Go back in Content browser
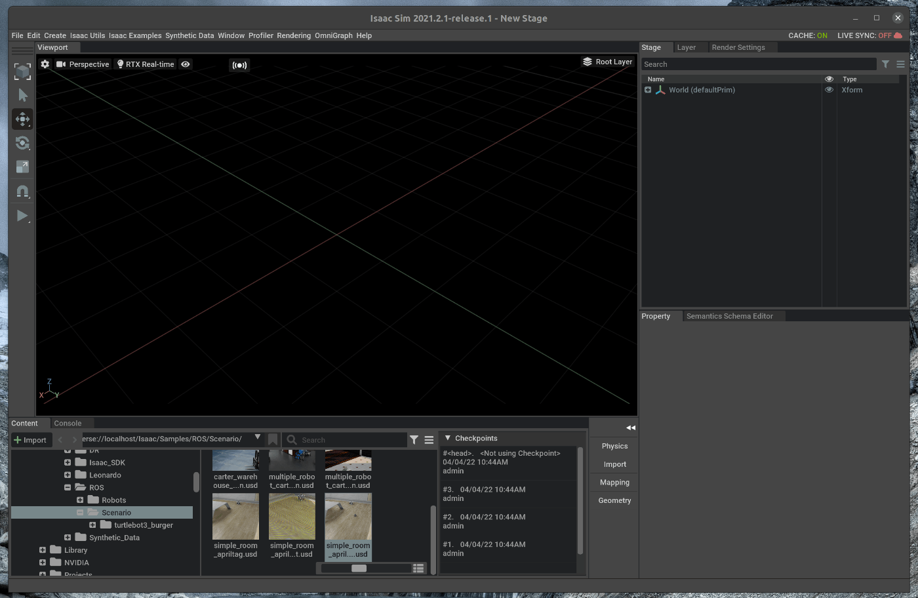This screenshot has height=598, width=918. (x=60, y=440)
